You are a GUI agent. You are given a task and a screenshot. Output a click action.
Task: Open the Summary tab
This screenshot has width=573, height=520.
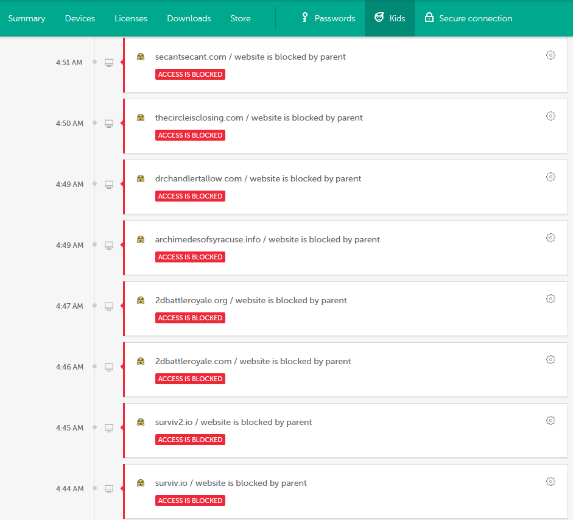pyautogui.click(x=27, y=18)
